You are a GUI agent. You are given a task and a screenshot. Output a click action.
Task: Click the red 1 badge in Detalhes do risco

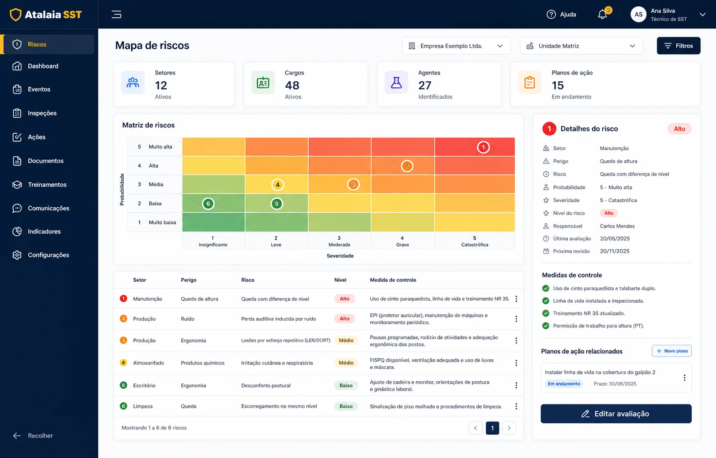[x=549, y=129]
